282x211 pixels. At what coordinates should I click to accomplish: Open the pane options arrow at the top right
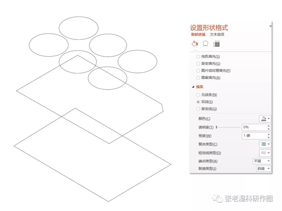(270, 26)
